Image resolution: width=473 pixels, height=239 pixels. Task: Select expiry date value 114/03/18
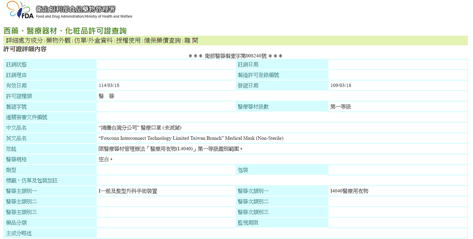pyautogui.click(x=109, y=86)
